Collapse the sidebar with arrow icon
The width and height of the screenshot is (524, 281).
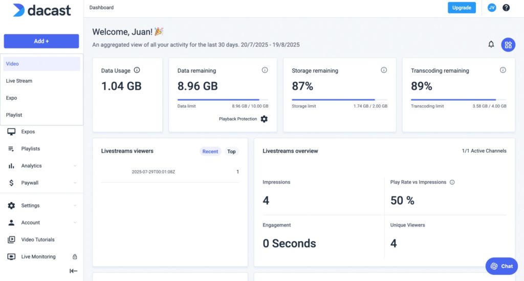pos(73,271)
